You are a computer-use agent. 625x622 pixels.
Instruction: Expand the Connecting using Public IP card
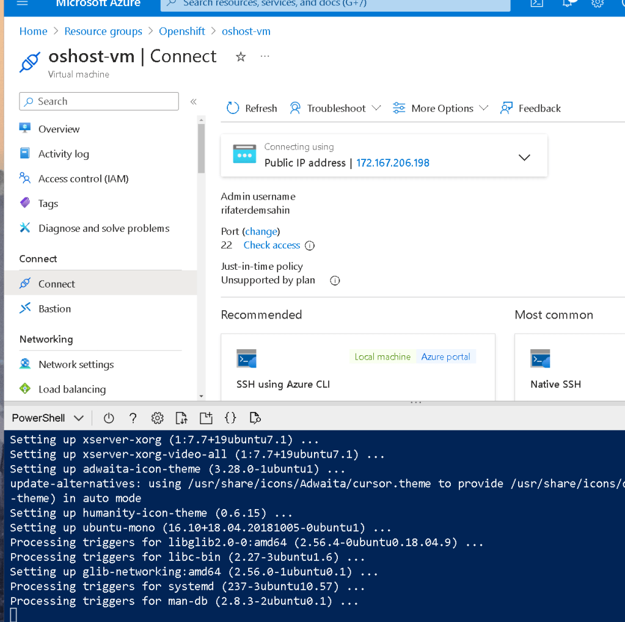(524, 157)
